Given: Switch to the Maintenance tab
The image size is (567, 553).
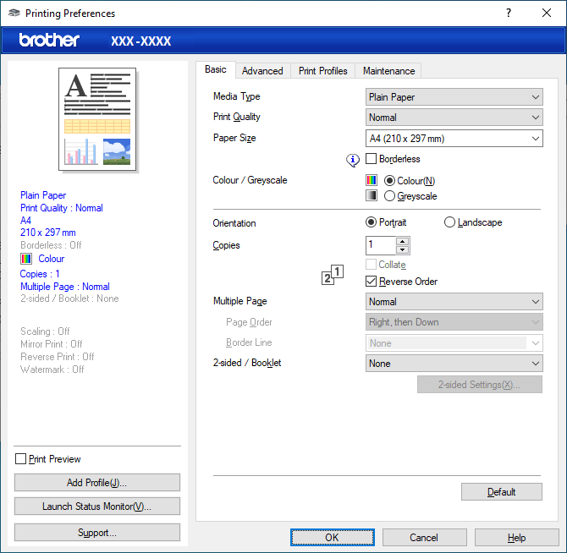Looking at the screenshot, I should [x=388, y=71].
